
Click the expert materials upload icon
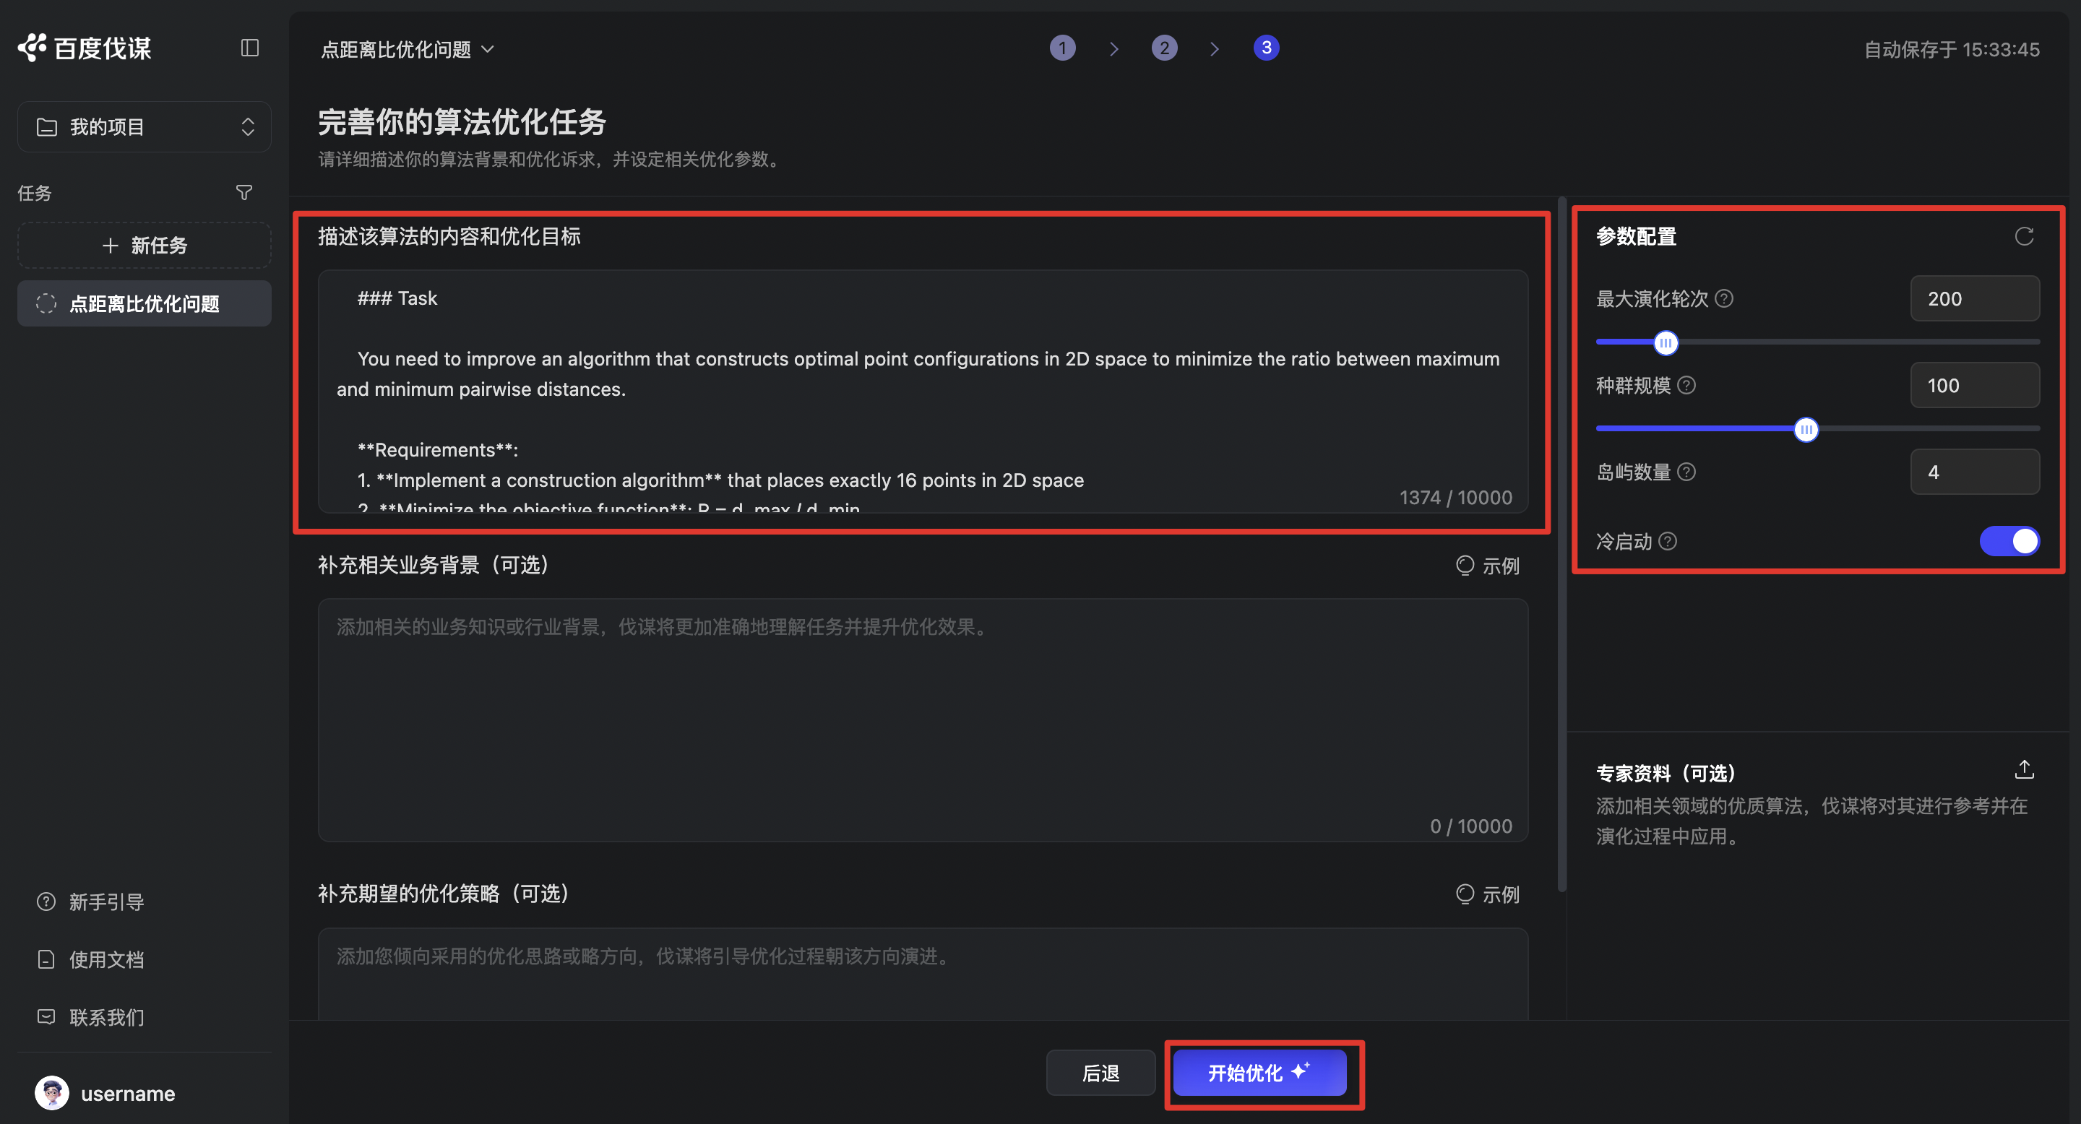click(2024, 770)
